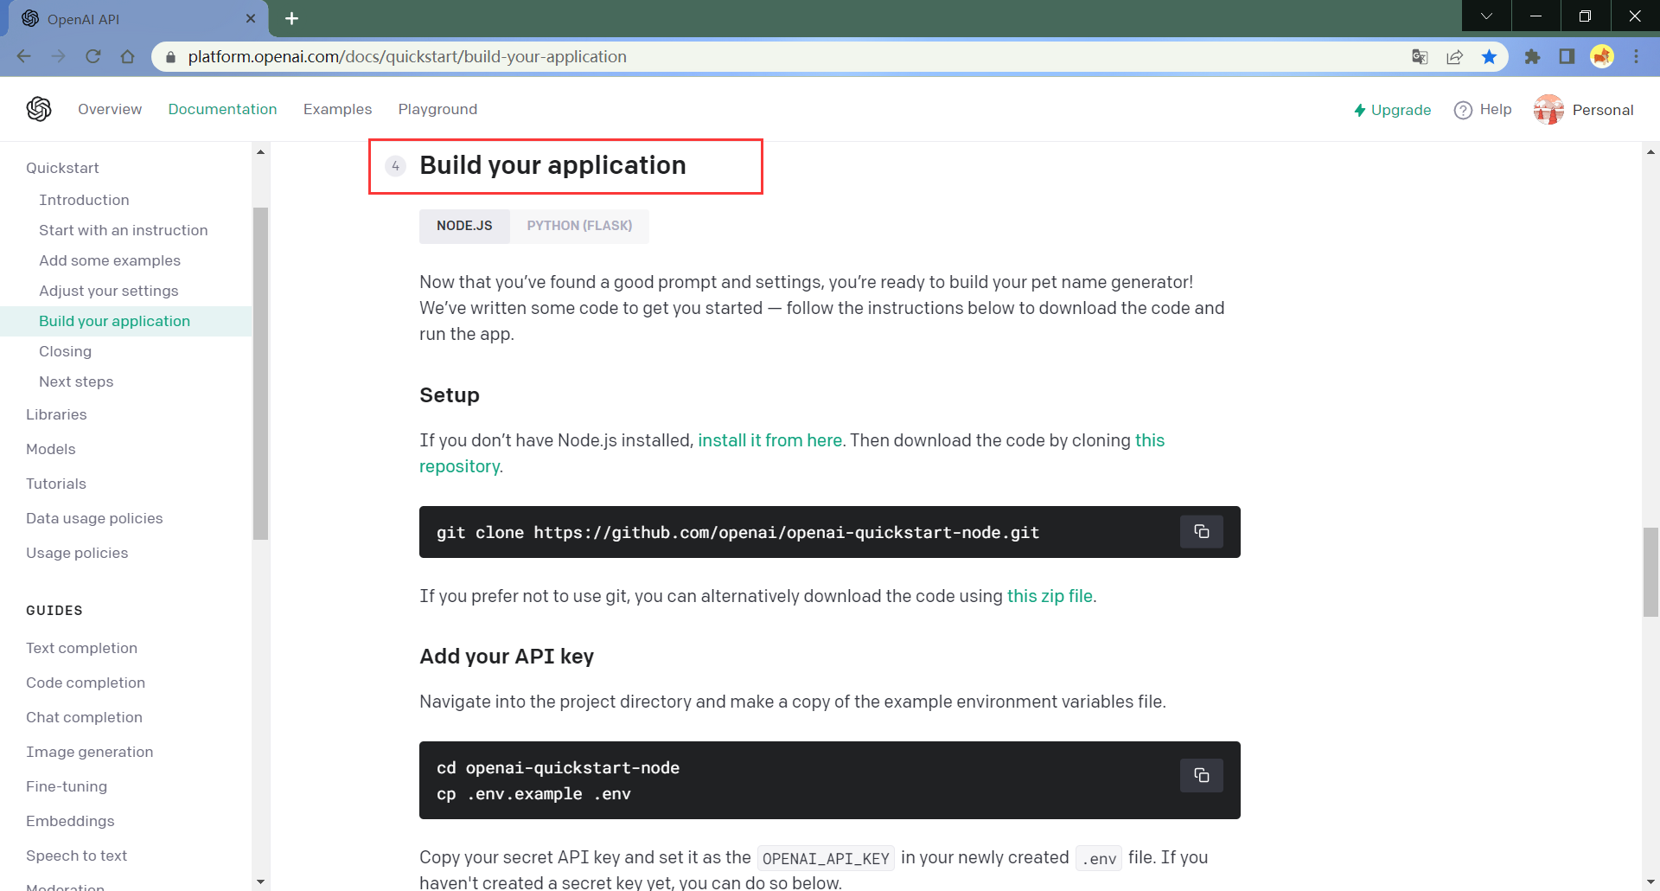Click the sidebar scroll-down arrow
The height and width of the screenshot is (891, 1660).
coord(261,881)
